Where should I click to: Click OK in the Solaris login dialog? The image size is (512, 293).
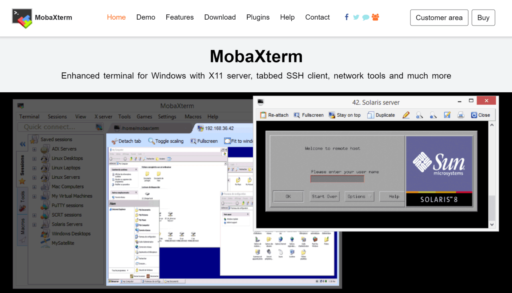[288, 196]
